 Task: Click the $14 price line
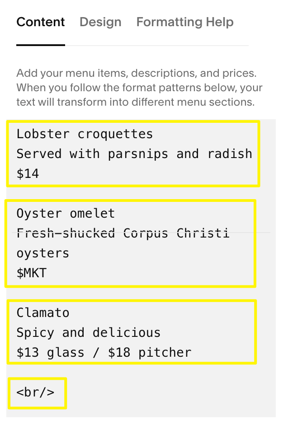[27, 173]
